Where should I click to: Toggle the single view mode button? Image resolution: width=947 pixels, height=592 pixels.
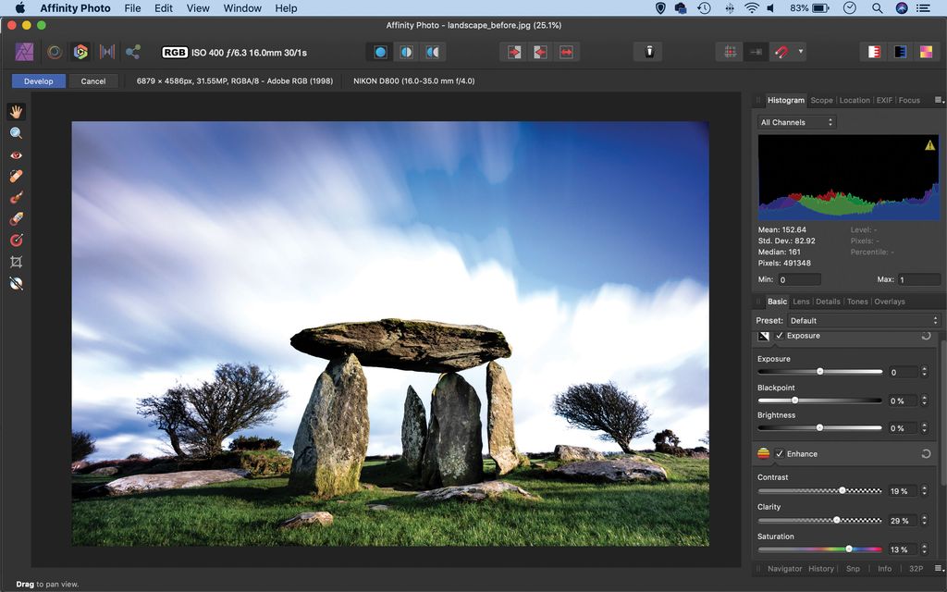pyautogui.click(x=382, y=53)
